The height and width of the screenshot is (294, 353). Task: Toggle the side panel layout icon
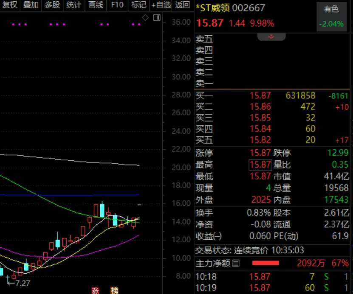[x=157, y=17]
